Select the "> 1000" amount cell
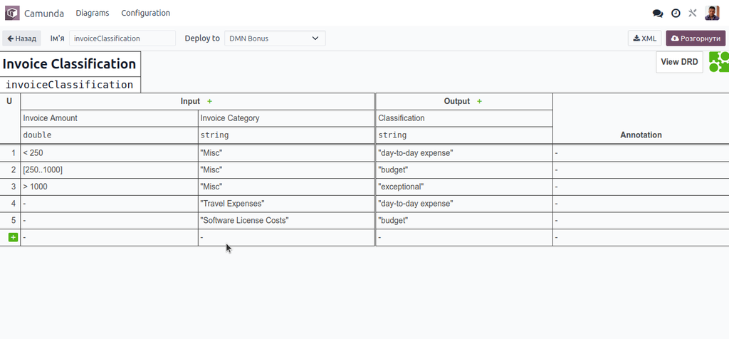The width and height of the screenshot is (729, 339). click(109, 187)
